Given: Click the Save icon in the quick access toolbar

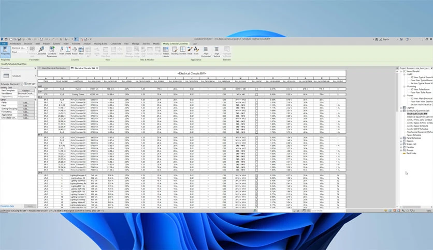Looking at the screenshot, I should pyautogui.click(x=19, y=39).
